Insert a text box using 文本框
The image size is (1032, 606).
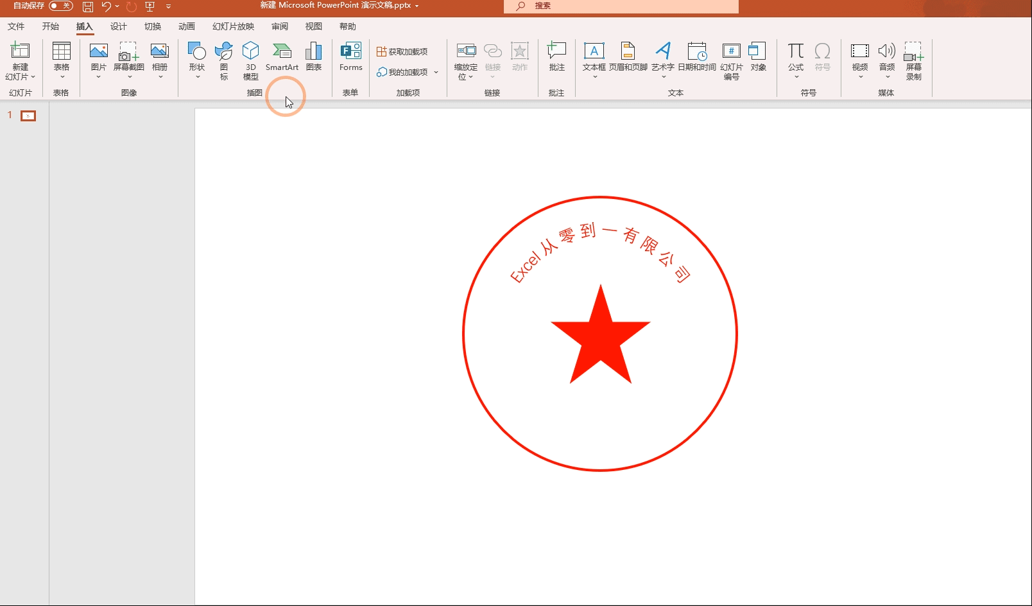click(x=594, y=56)
